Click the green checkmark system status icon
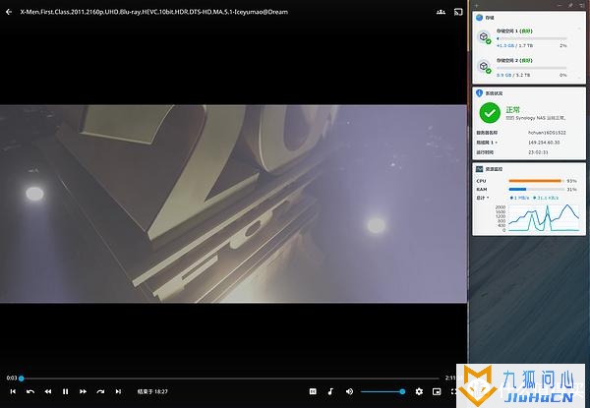 pos(490,113)
